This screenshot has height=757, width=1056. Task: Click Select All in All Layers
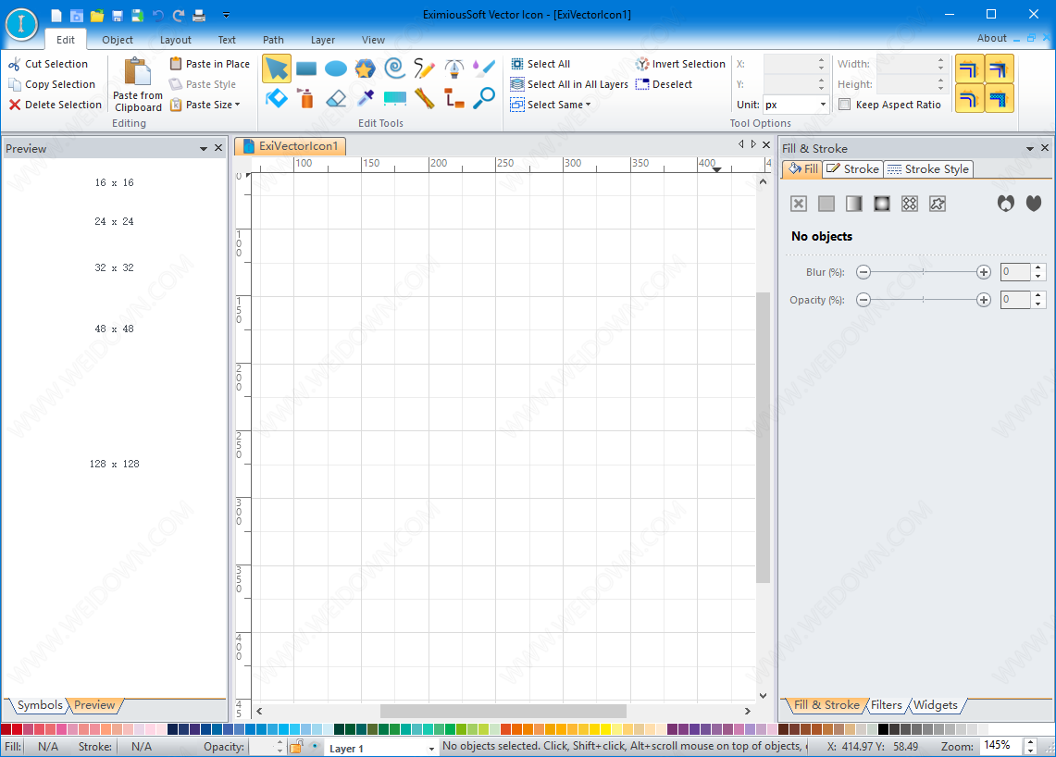coord(569,84)
